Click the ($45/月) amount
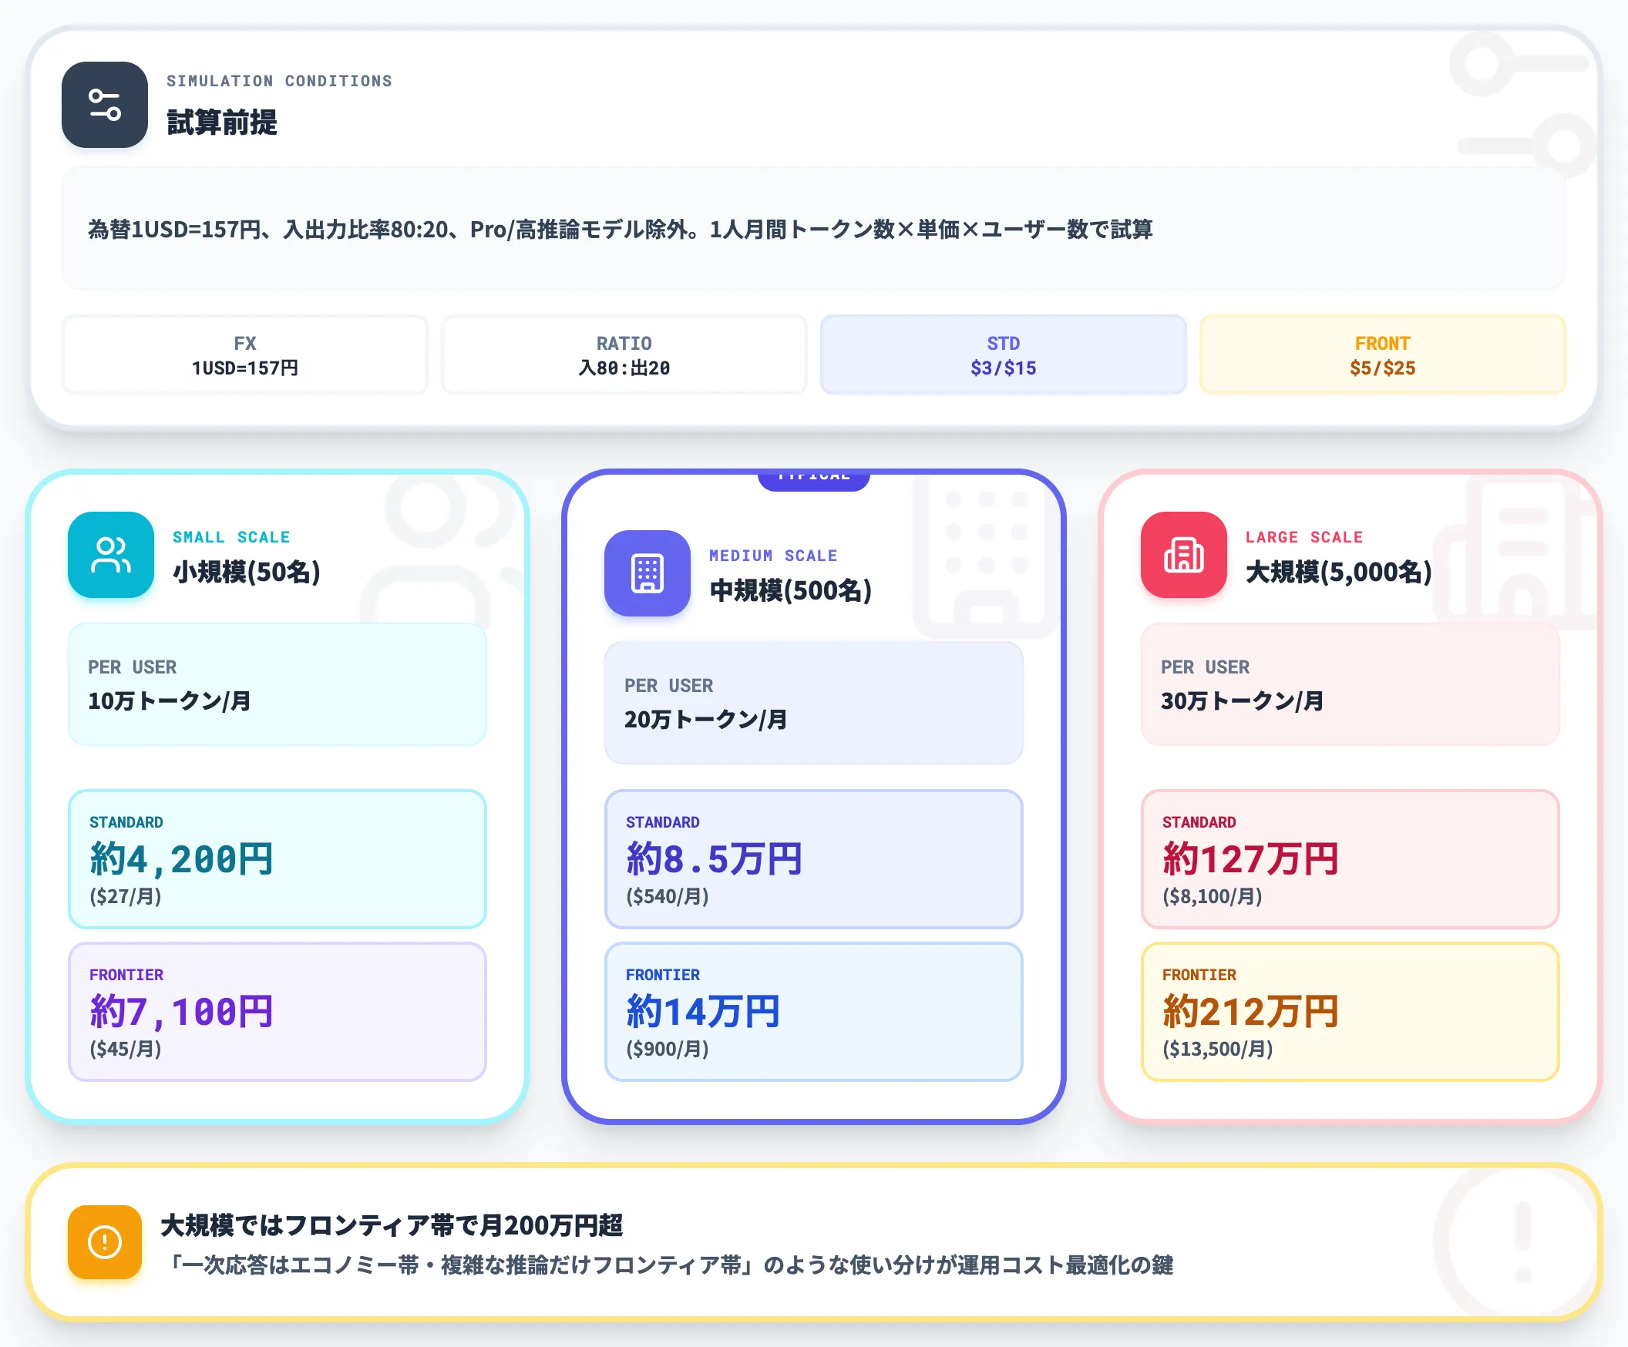 click(126, 1050)
